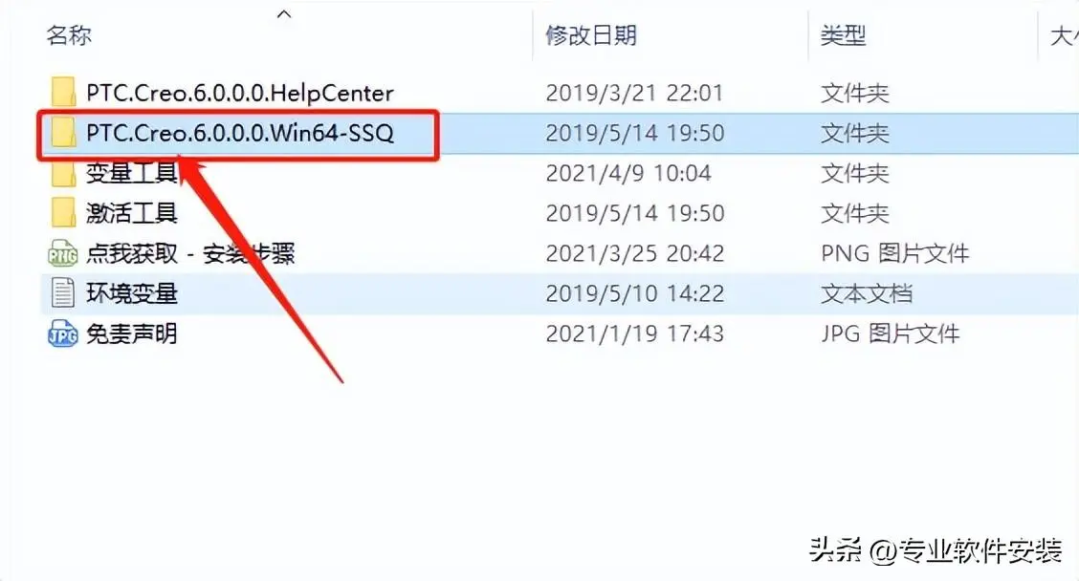The image size is (1079, 581).
Task: Select the PTC.Creo.6.0.0.0.Win64-SSQ folder name
Action: click(240, 132)
